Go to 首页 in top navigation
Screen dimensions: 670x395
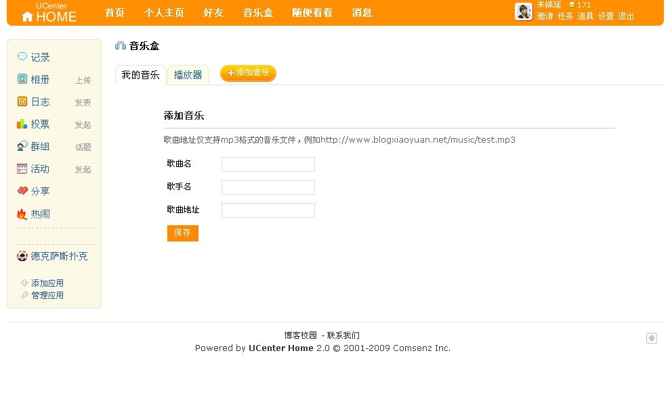115,13
